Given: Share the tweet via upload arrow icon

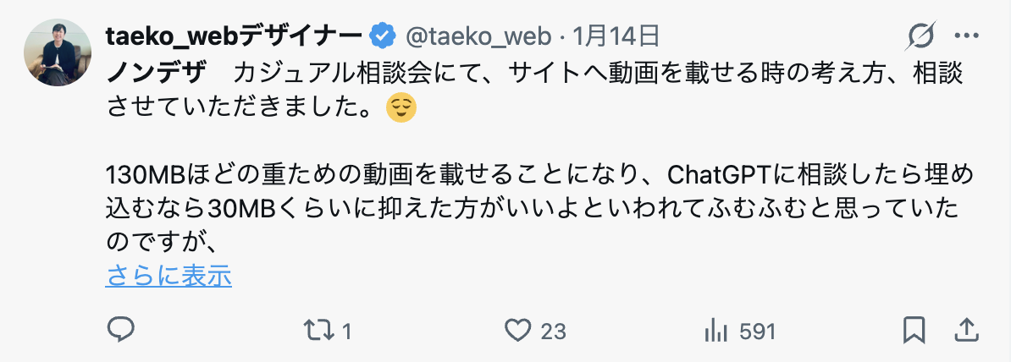Looking at the screenshot, I should coord(964,330).
